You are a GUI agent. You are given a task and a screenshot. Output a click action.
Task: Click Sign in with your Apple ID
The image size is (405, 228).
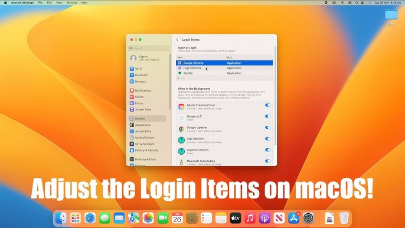[x=145, y=58]
